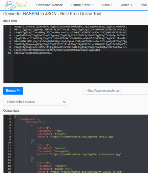
Task: Open the Bfotool logo homepage
Action: 16,5
